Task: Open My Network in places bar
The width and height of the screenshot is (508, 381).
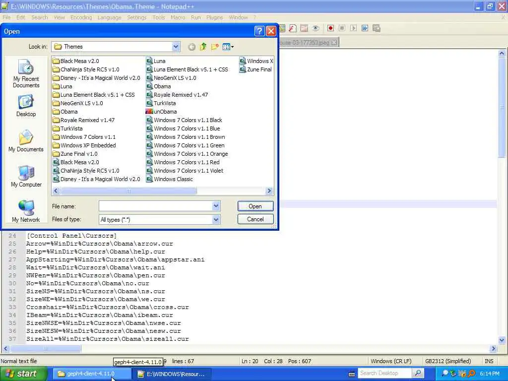Action: [26, 211]
